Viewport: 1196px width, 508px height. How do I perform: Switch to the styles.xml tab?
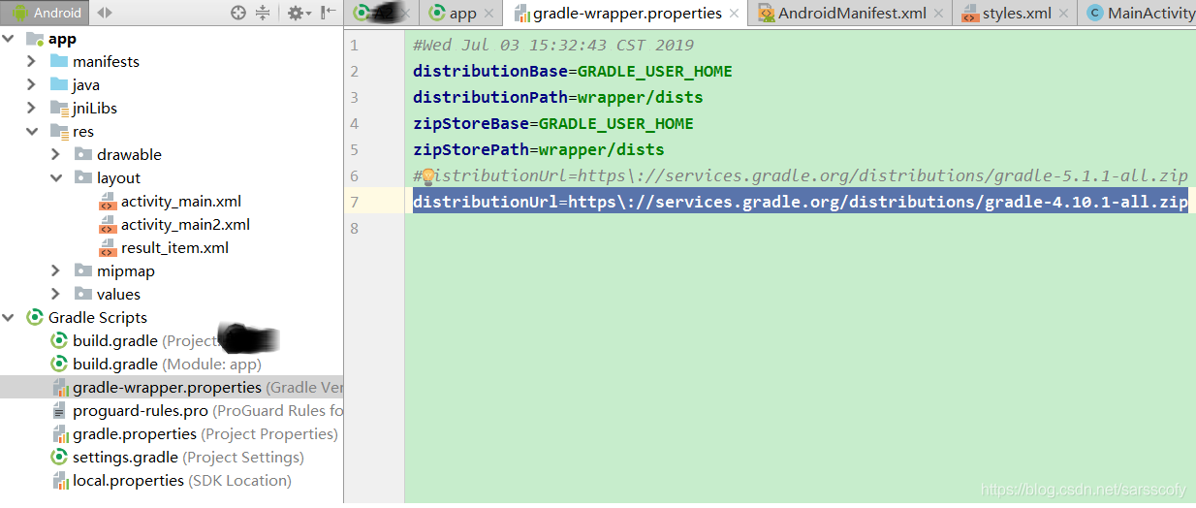tap(1017, 13)
